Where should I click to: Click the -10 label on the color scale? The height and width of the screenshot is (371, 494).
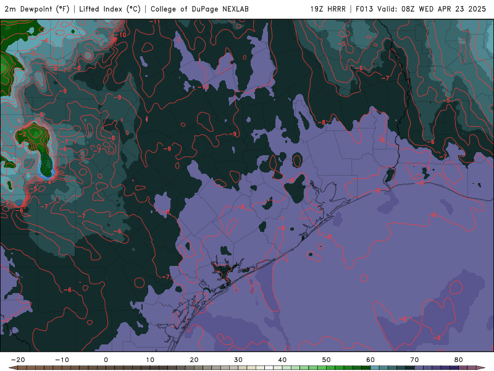pos(62,360)
